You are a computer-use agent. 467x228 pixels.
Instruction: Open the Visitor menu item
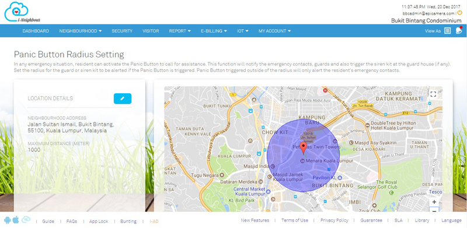pyautogui.click(x=151, y=31)
